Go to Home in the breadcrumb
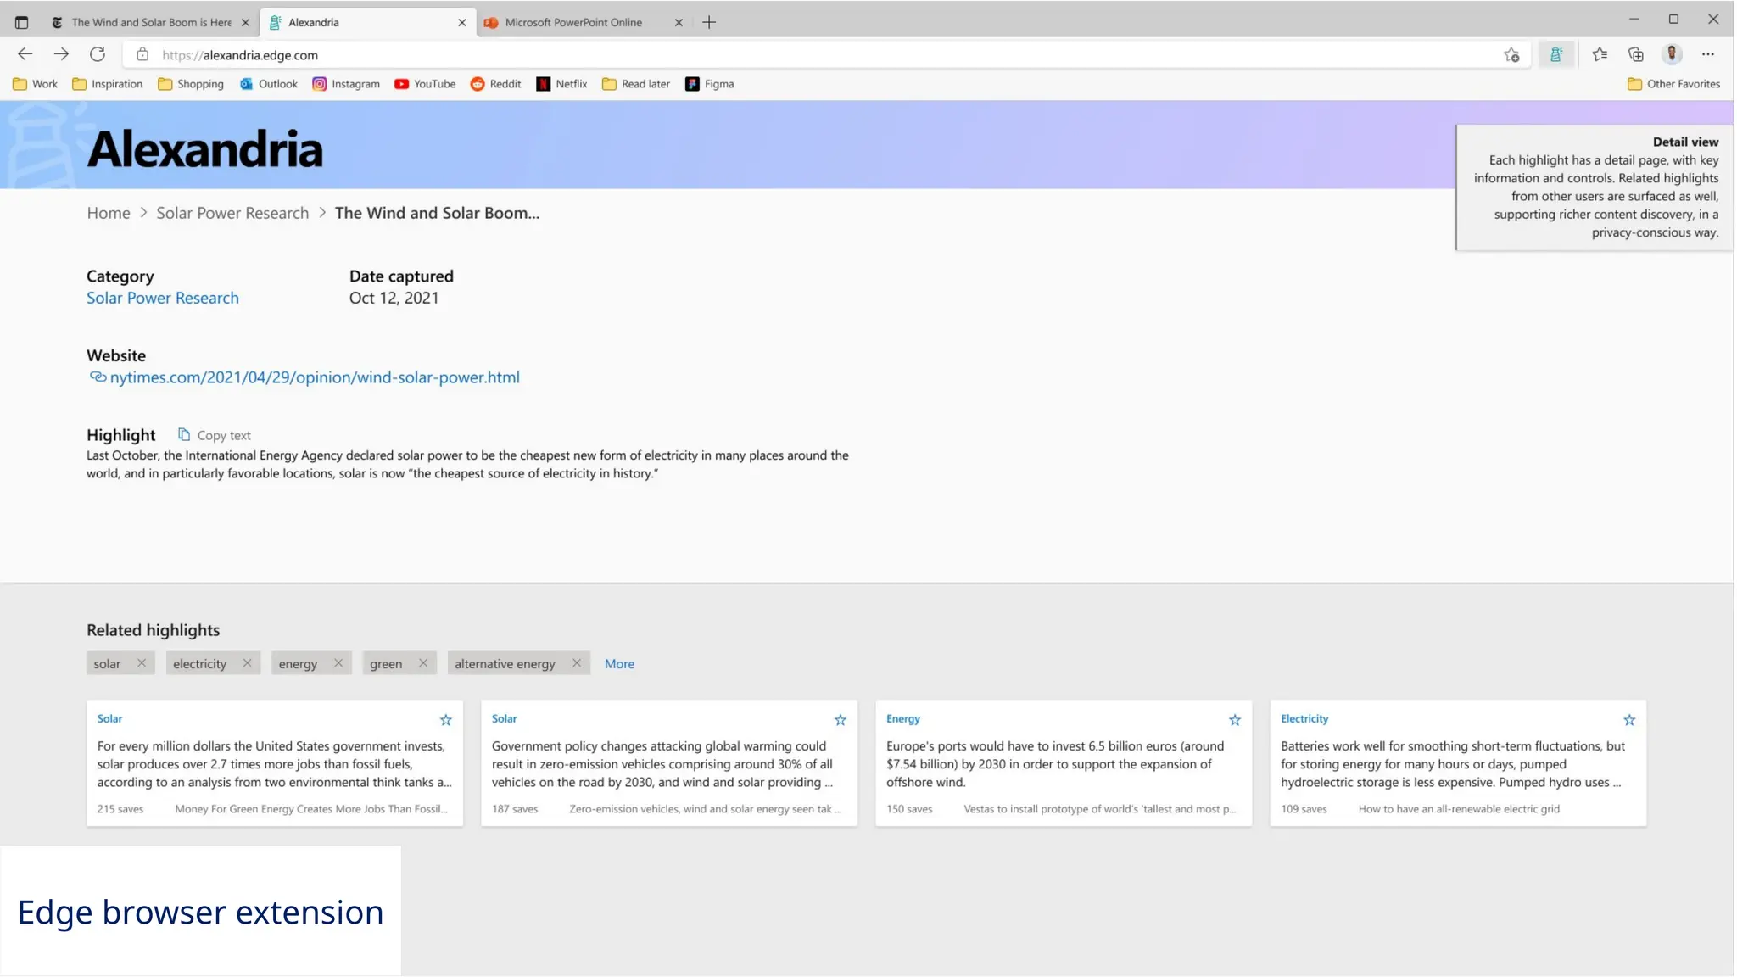Screen dimensions: 1737x977 [x=109, y=213]
